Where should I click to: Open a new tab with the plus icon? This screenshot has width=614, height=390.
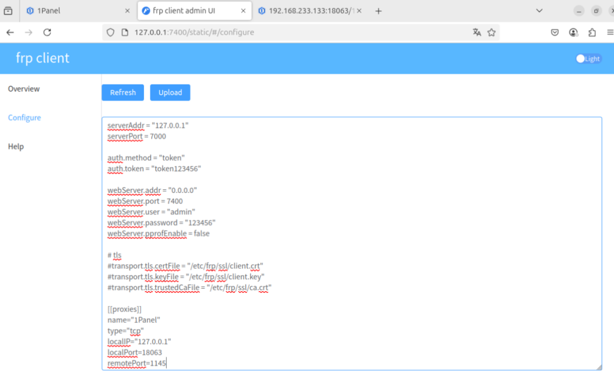(x=378, y=11)
